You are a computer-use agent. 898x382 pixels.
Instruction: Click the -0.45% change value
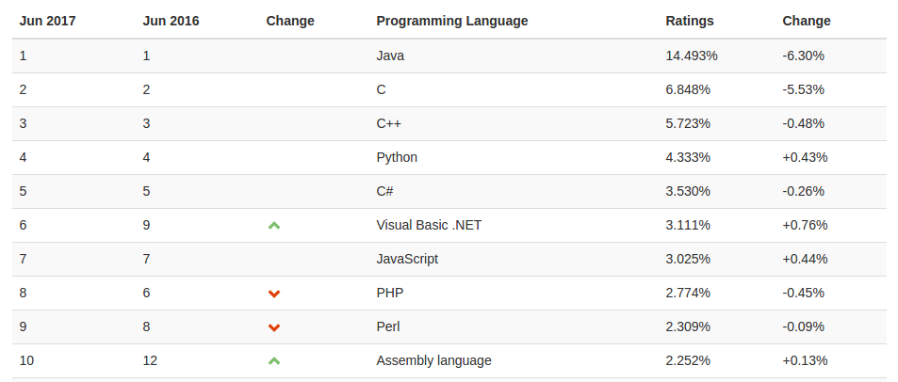pos(804,293)
